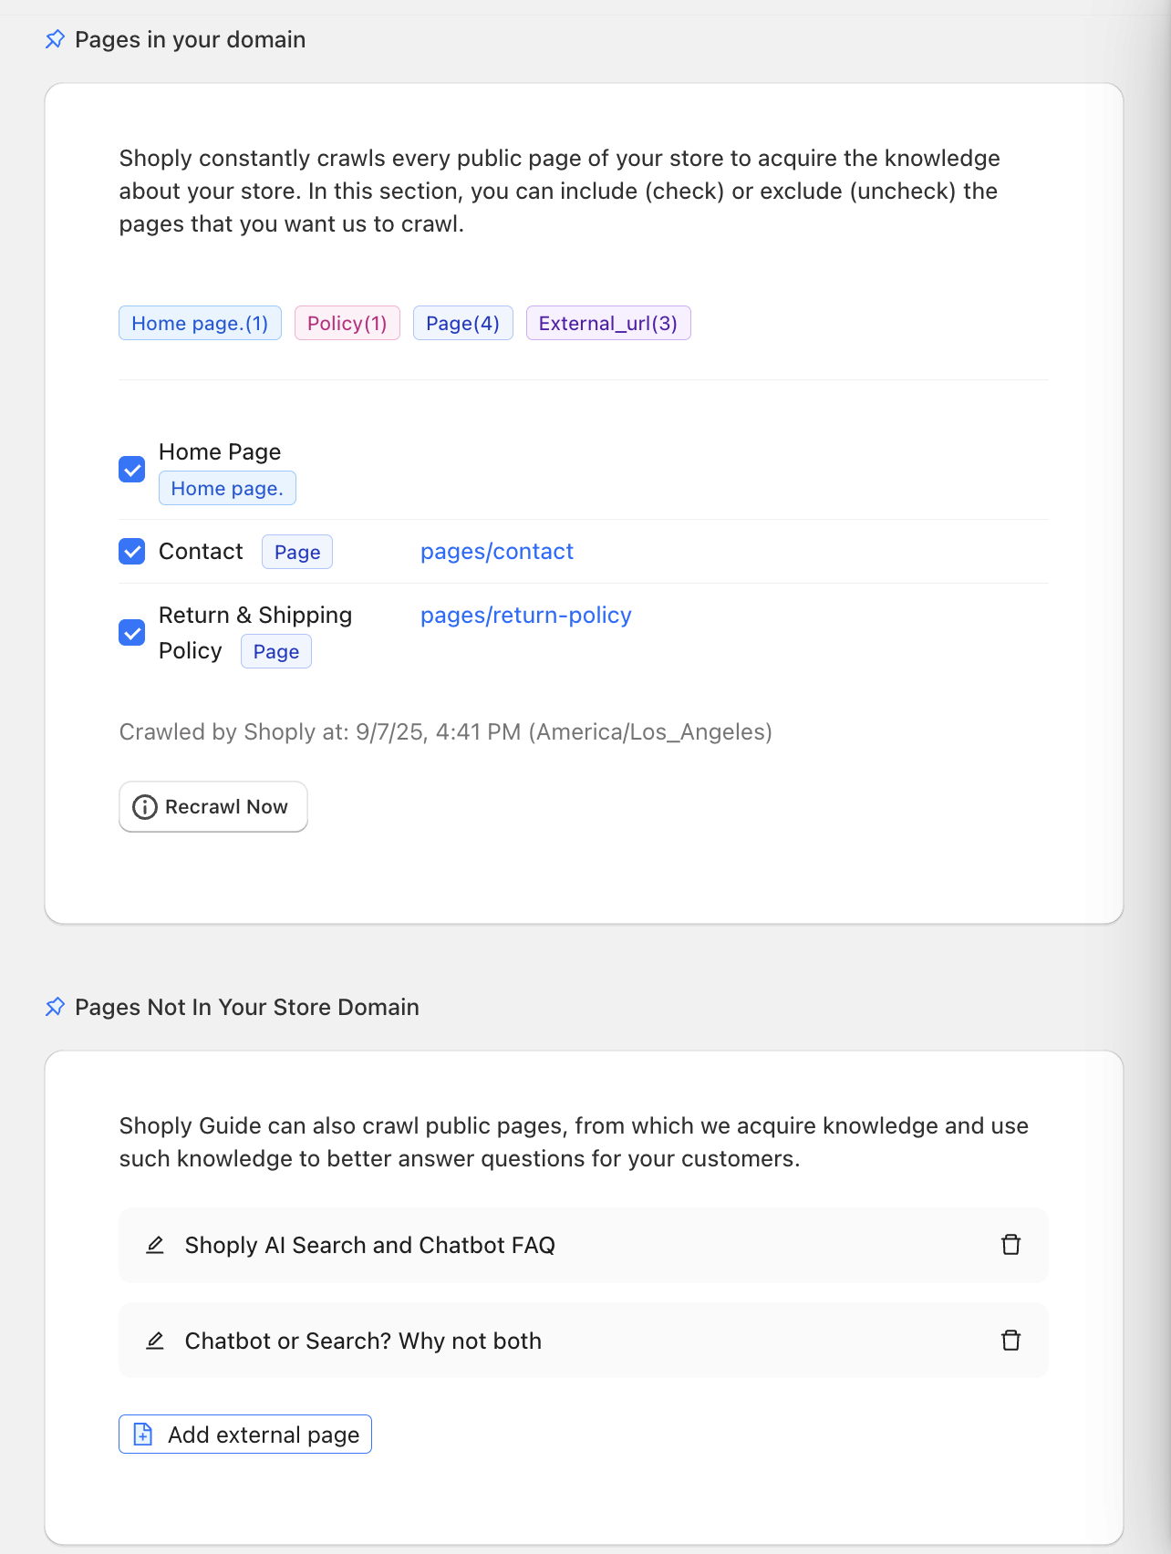This screenshot has width=1171, height=1554.
Task: Click the pin icon beside Pages in your domain
Action: tap(55, 39)
